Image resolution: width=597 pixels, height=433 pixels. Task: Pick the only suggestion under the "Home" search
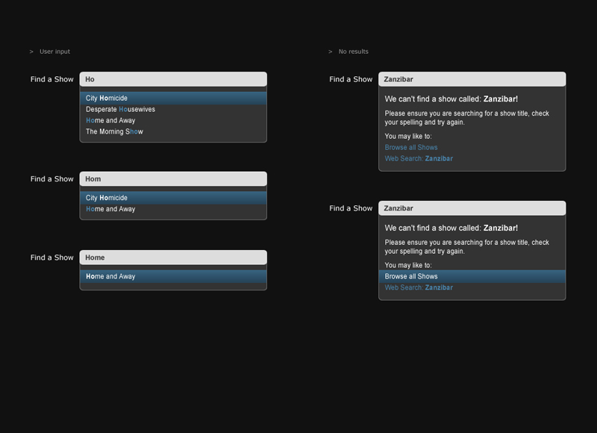[x=172, y=276]
